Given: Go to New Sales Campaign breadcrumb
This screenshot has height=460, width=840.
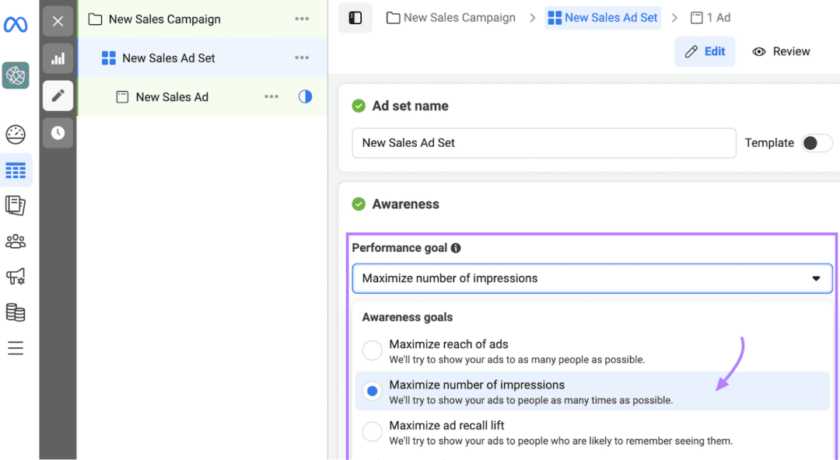Looking at the screenshot, I should [x=451, y=18].
